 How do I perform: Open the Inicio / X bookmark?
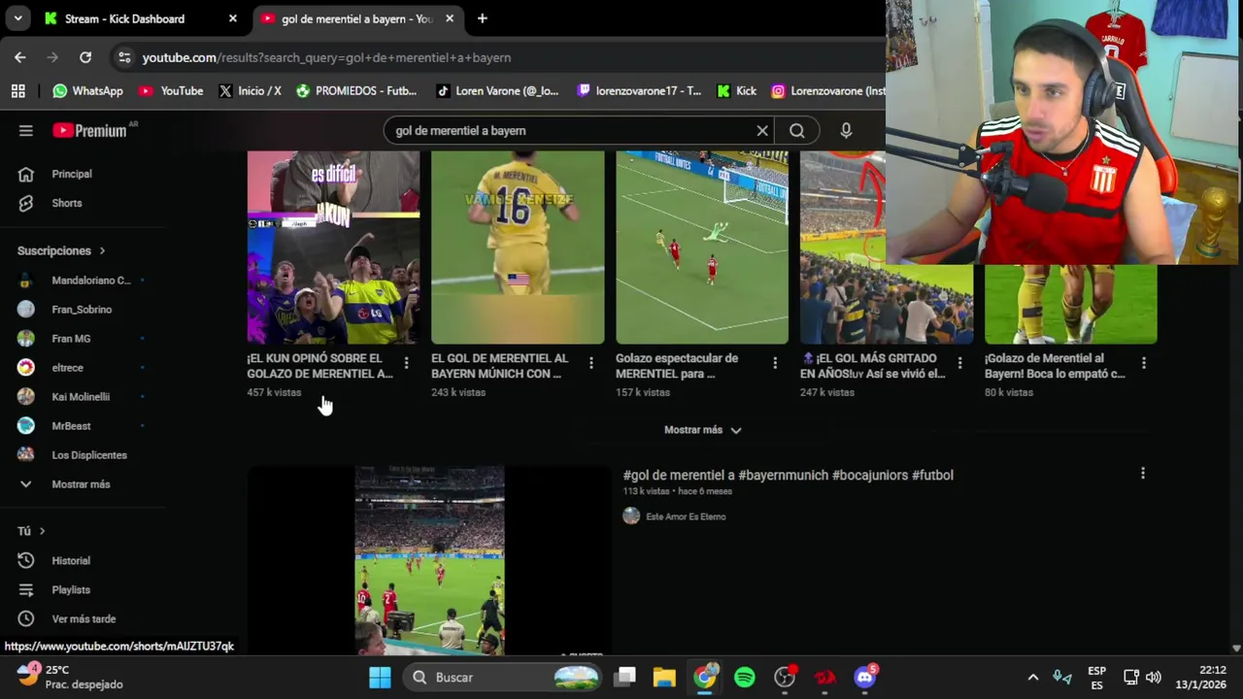tap(250, 90)
